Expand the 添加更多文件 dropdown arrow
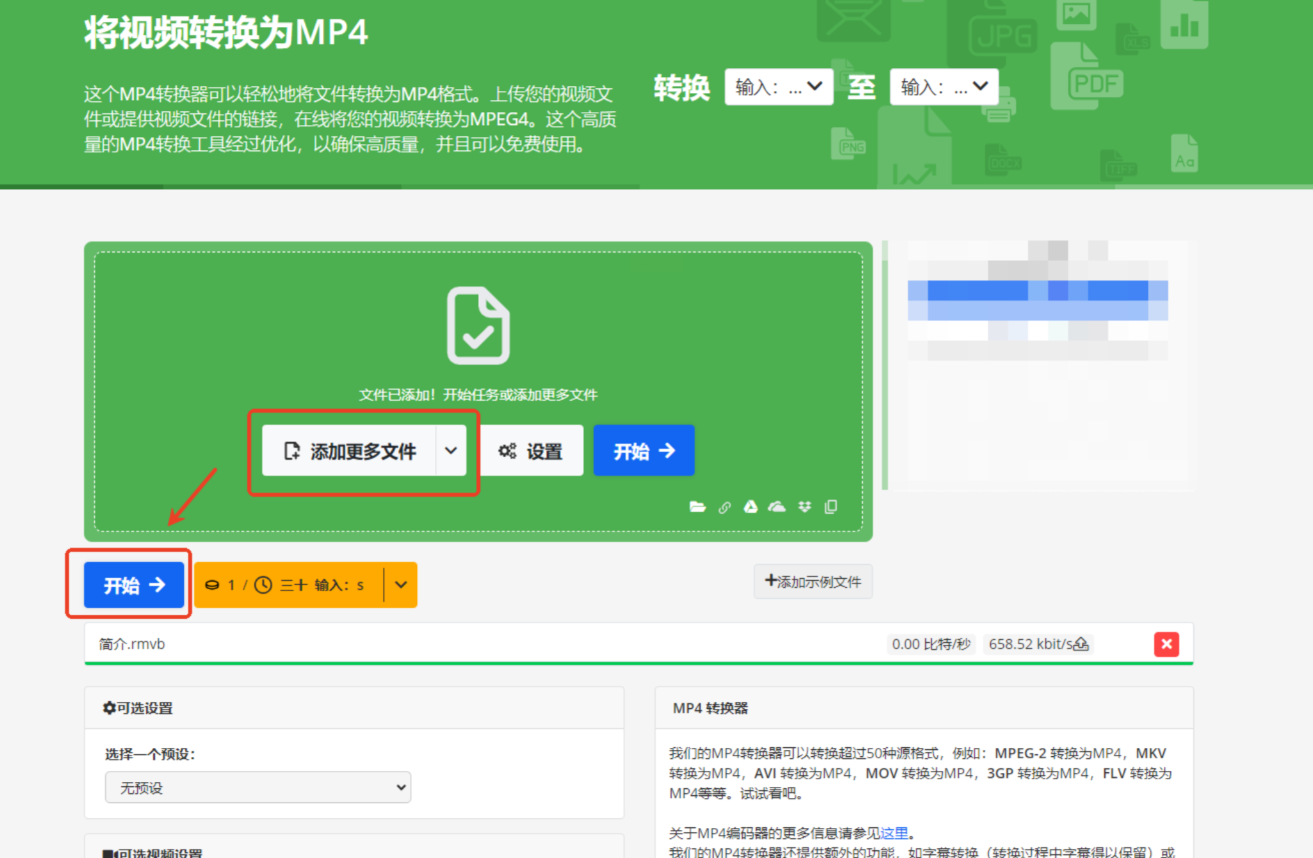The height and width of the screenshot is (858, 1313). pyautogui.click(x=451, y=451)
